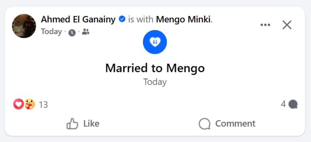
Task: Click Ahmed El Ganainy's profile picture
Action: coord(24,26)
